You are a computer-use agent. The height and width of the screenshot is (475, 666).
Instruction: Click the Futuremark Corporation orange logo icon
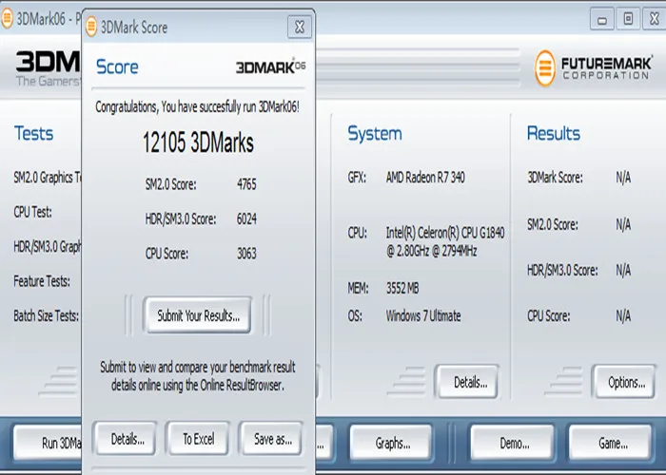545,67
